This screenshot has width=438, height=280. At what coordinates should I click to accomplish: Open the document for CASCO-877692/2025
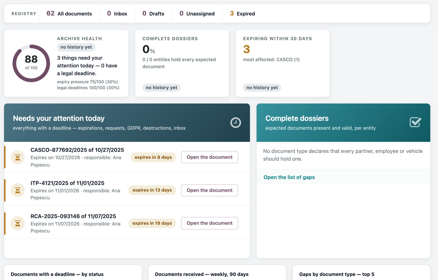(x=209, y=157)
